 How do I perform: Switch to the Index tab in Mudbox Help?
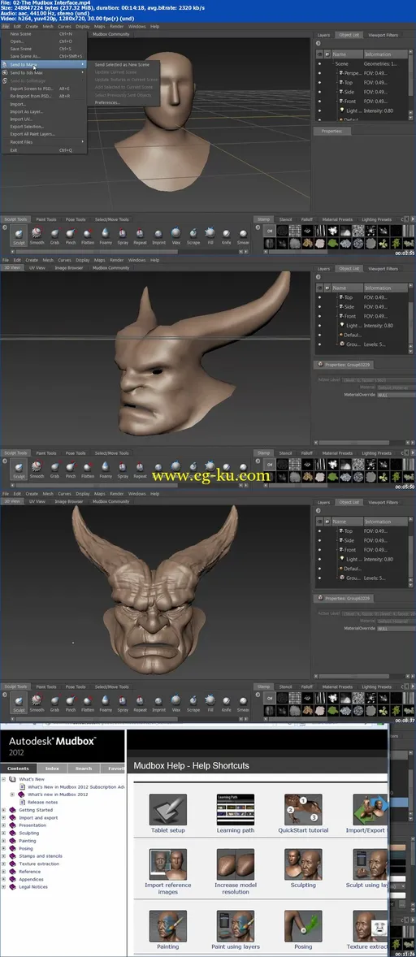pos(52,769)
